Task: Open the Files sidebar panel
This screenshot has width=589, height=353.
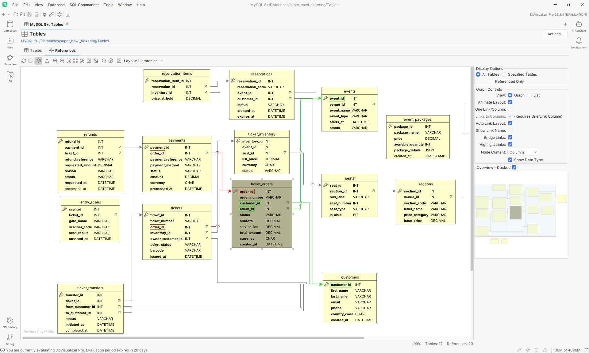Action: pos(10,43)
